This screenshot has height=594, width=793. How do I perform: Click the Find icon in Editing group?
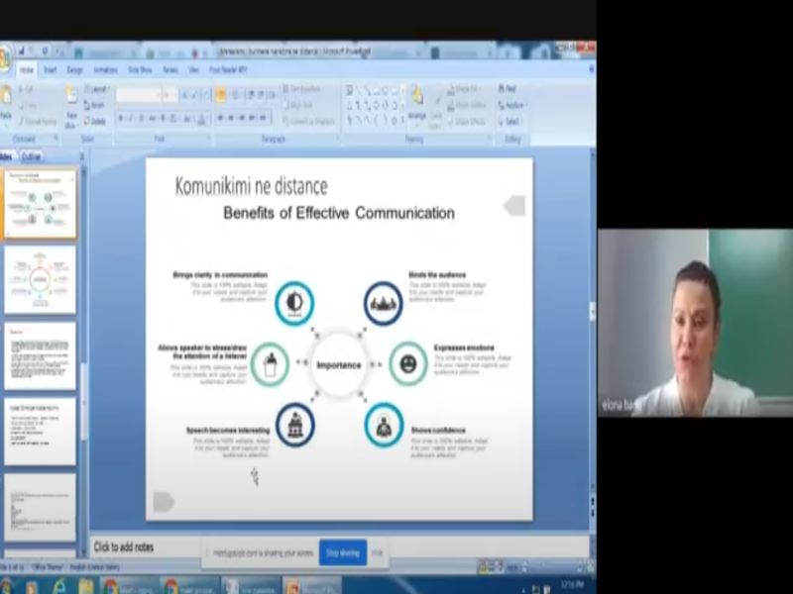510,89
